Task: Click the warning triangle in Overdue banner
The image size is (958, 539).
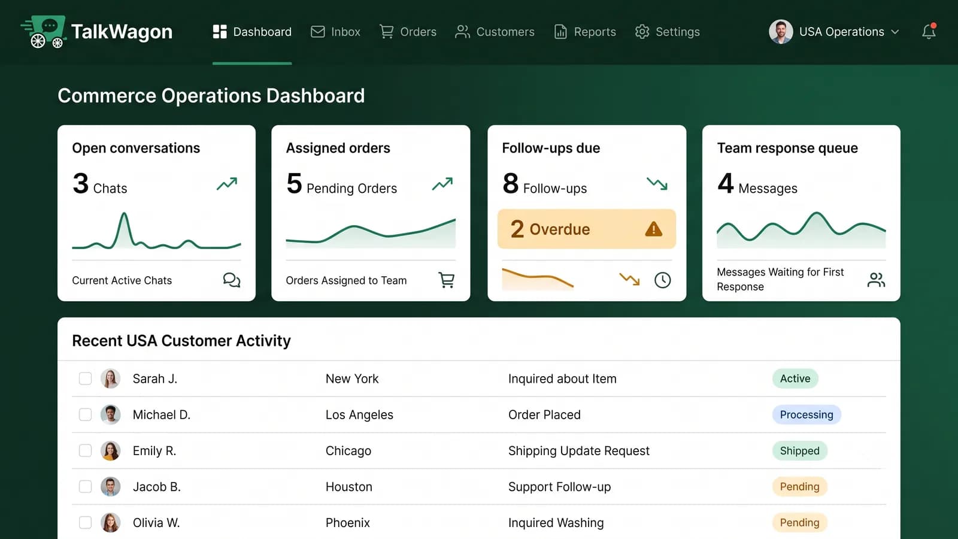Action: click(653, 229)
